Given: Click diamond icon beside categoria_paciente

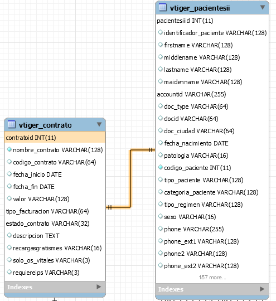Looking at the screenshot, I should click(x=160, y=192).
